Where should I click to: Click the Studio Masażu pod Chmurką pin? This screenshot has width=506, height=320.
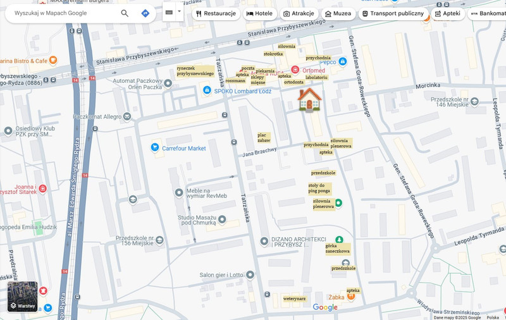click(x=222, y=219)
